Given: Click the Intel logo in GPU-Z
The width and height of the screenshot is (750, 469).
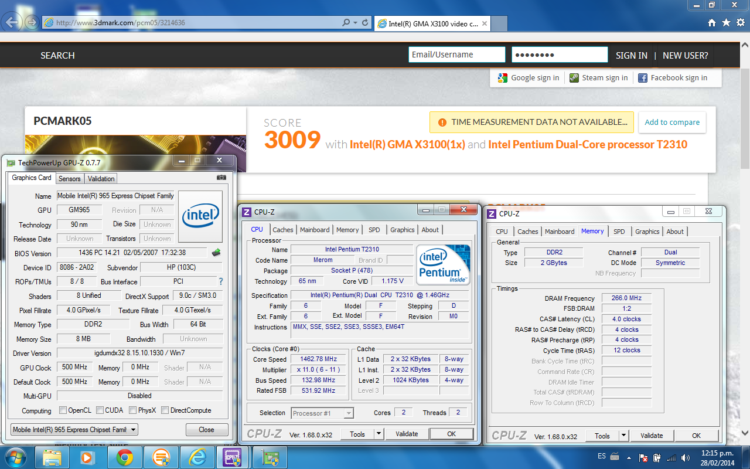Looking at the screenshot, I should click(x=200, y=216).
